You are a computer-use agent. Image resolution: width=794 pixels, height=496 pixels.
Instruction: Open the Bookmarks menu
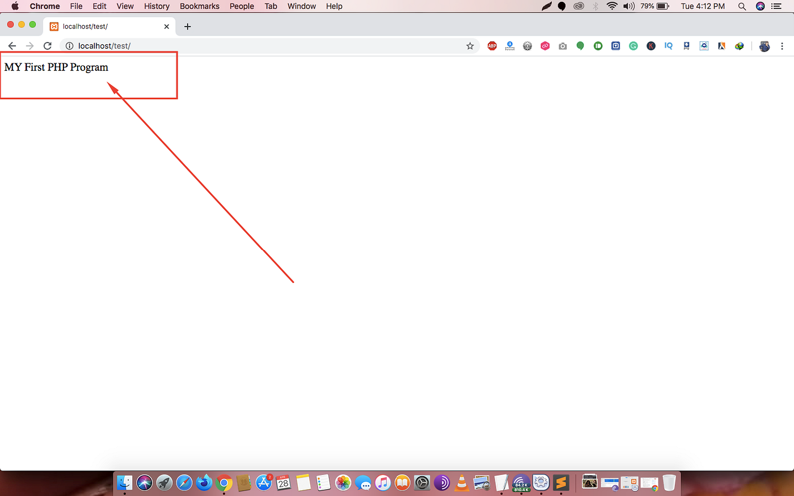[199, 6]
